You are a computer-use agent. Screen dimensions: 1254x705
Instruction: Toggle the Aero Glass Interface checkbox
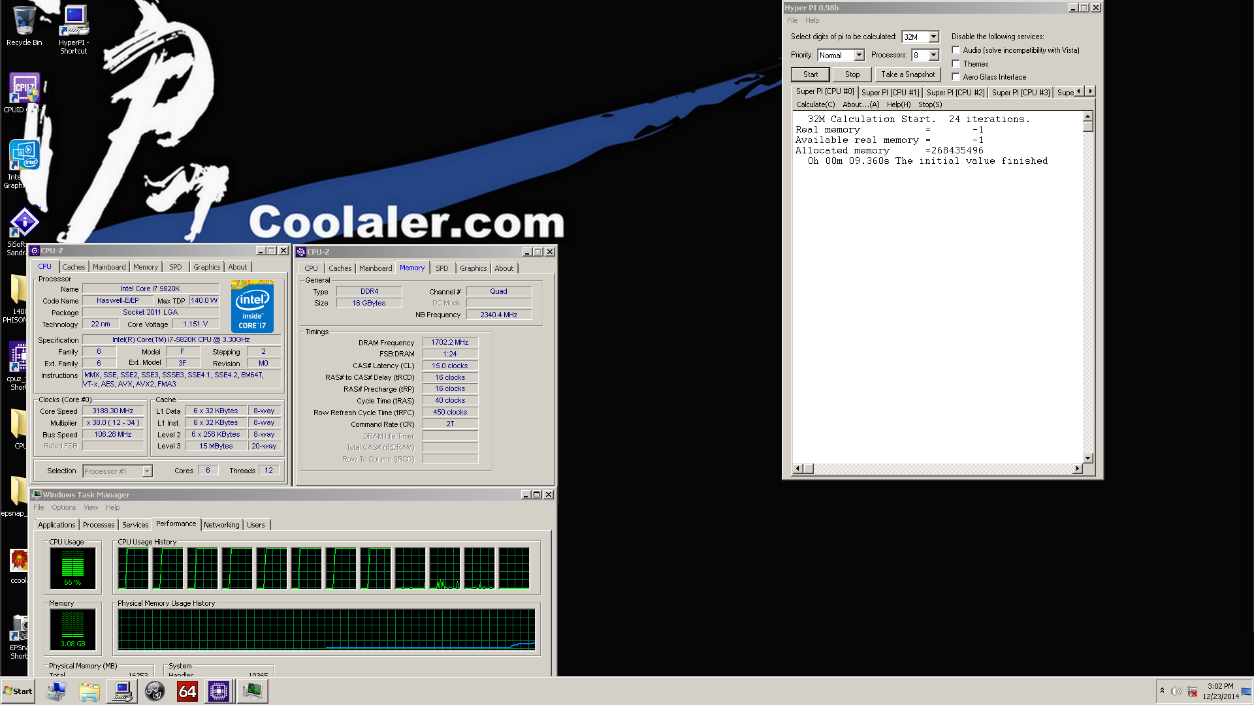tap(956, 77)
